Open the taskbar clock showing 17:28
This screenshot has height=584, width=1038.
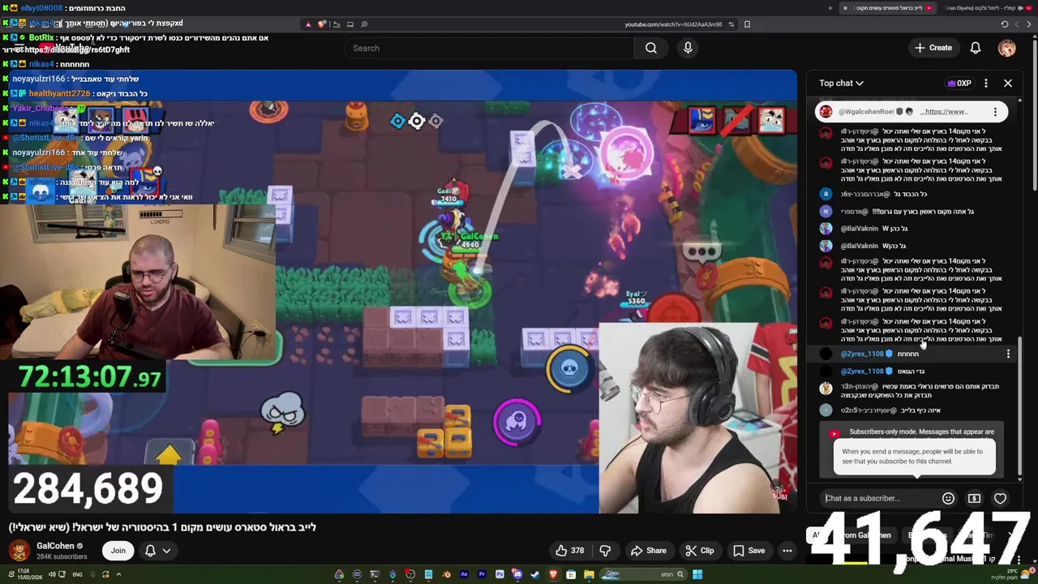pyautogui.click(x=30, y=574)
